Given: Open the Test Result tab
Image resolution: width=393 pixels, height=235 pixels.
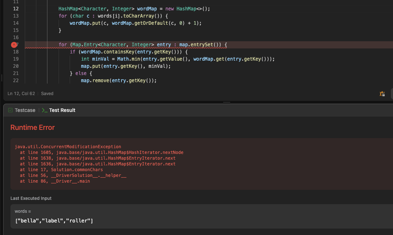Looking at the screenshot, I should (x=62, y=110).
